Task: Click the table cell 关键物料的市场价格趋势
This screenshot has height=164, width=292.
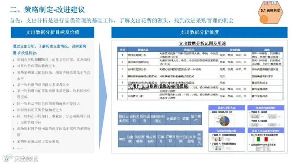Action: point(142,82)
